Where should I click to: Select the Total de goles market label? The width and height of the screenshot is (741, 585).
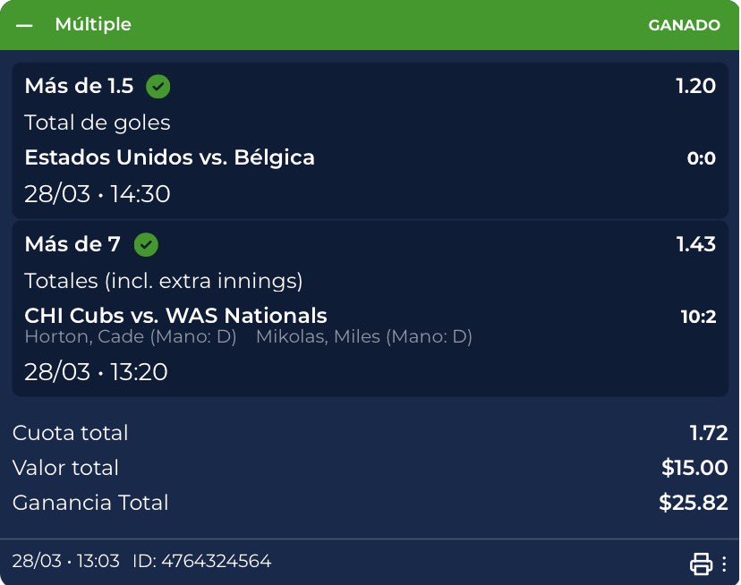click(98, 123)
